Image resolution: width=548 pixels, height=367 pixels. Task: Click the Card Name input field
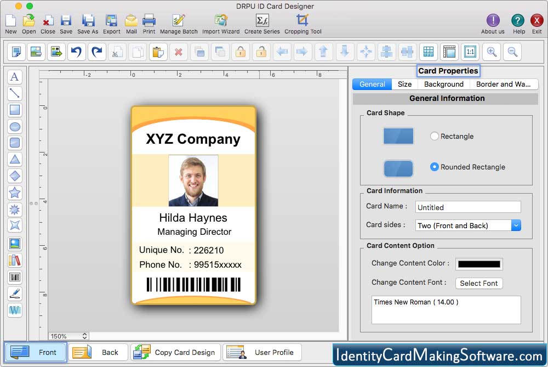tap(468, 207)
